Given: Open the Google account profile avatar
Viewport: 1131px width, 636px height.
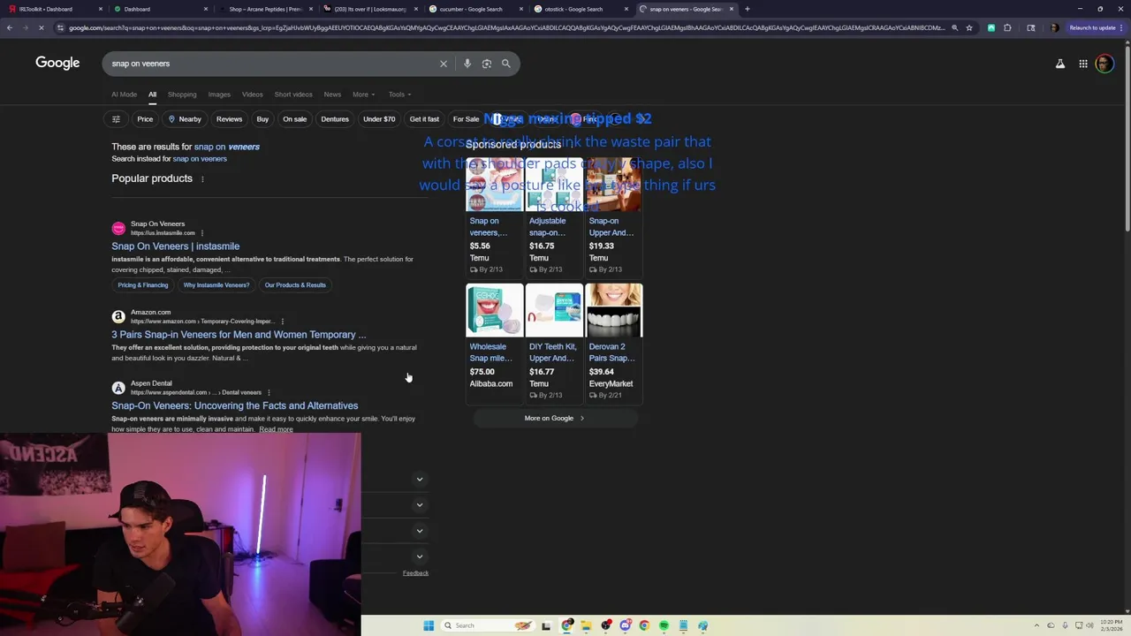Looking at the screenshot, I should click(x=1104, y=64).
